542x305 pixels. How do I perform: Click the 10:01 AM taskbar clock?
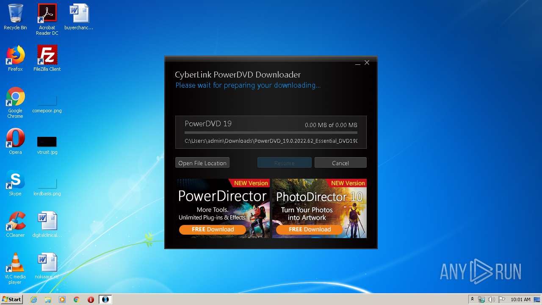point(520,299)
